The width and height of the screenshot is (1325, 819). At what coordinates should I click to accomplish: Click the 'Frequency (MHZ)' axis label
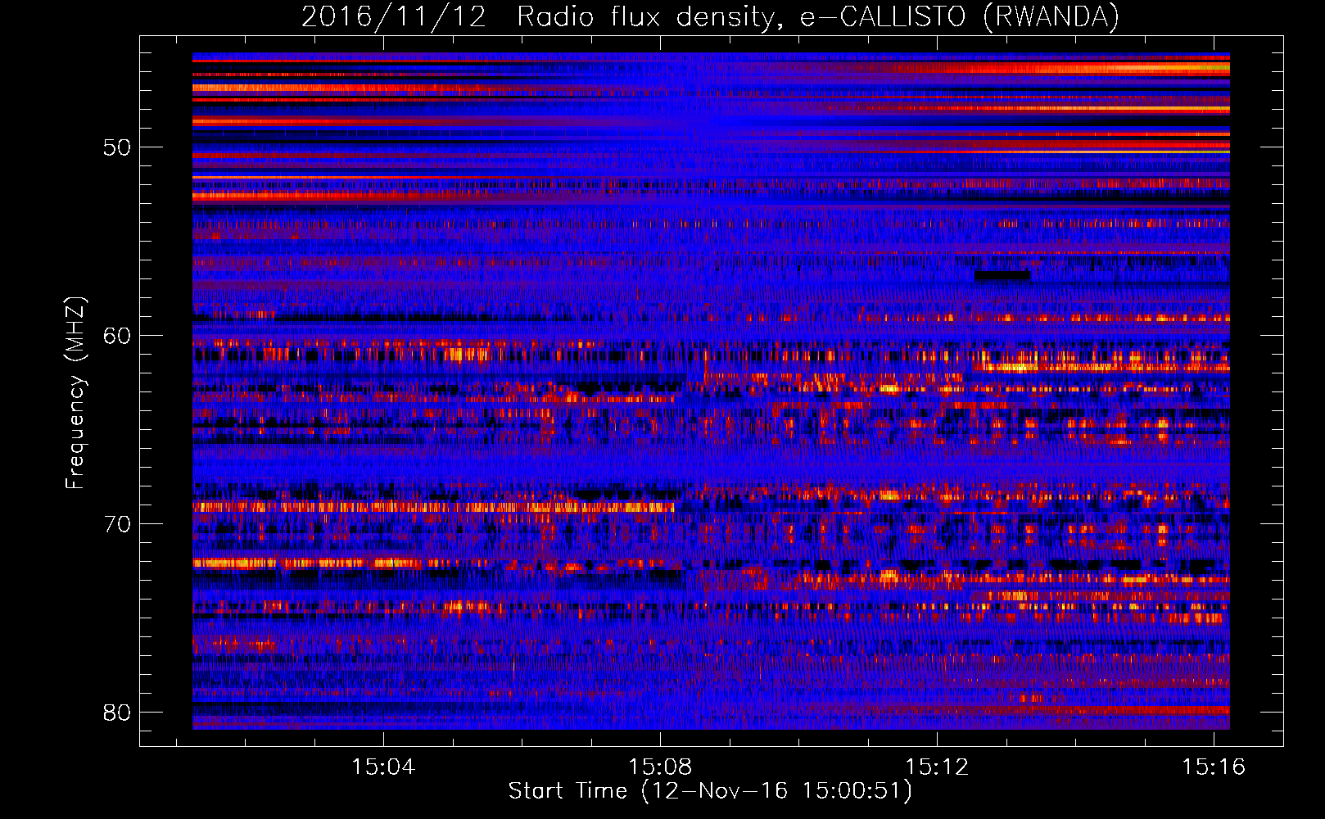[x=75, y=392]
